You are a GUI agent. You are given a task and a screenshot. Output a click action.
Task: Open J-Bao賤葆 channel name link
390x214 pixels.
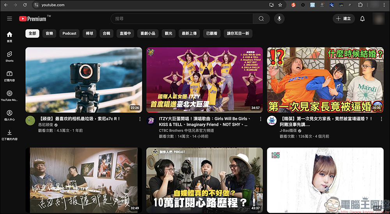point(289,131)
